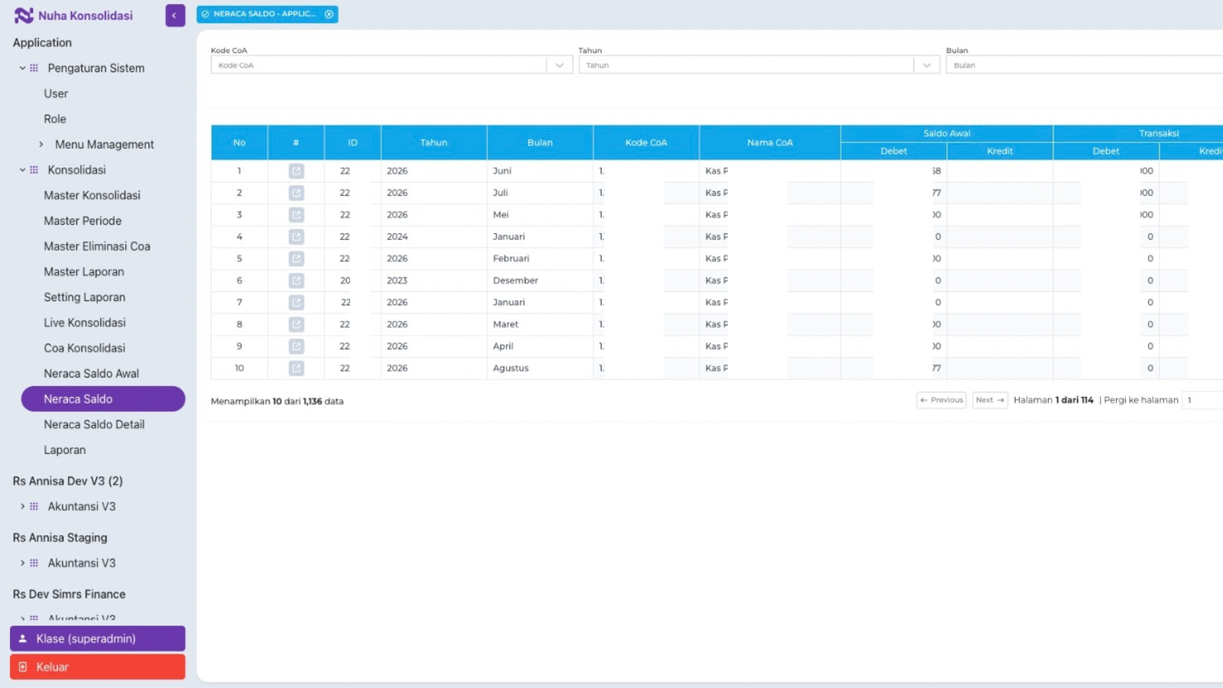The width and height of the screenshot is (1223, 688).
Task: Open the row 2 Juli detail icon
Action: [x=297, y=193]
